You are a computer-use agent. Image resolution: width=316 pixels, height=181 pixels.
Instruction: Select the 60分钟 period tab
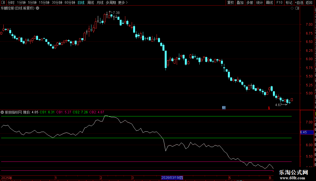(x=70, y=3)
